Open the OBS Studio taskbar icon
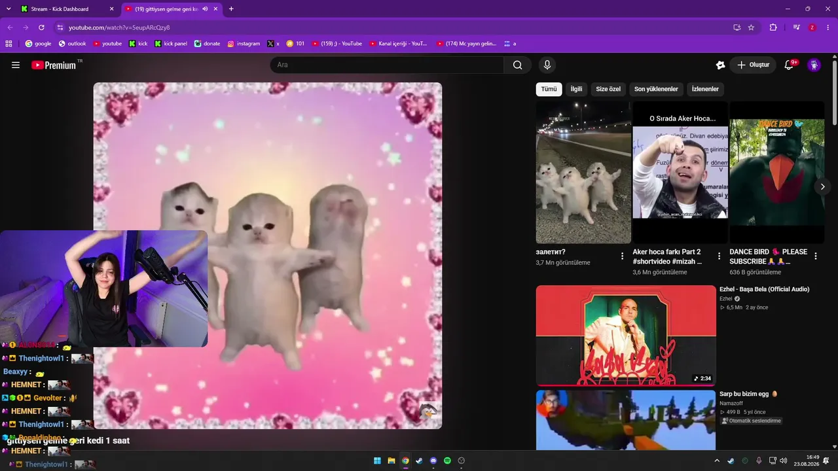838x471 pixels. click(x=462, y=461)
